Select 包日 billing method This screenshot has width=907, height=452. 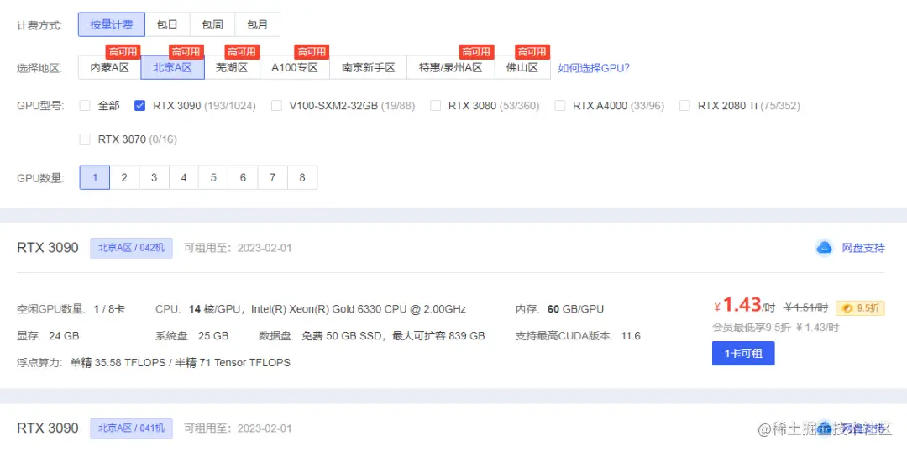(x=167, y=25)
